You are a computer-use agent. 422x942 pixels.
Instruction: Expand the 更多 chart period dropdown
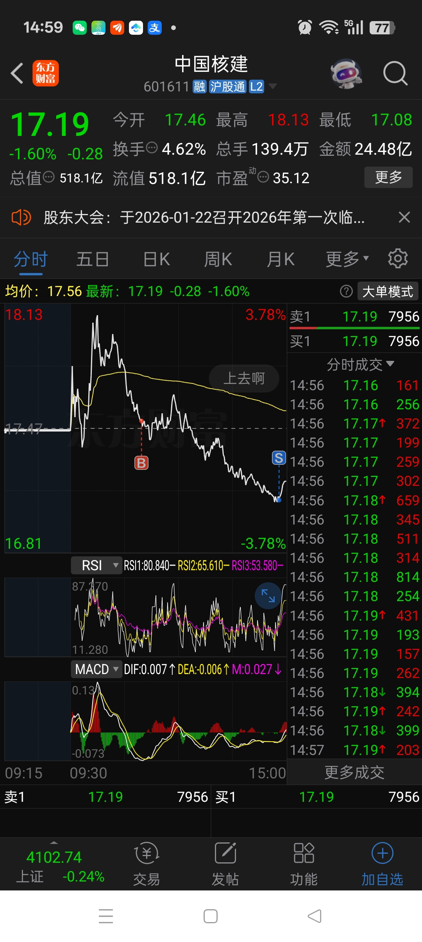tap(347, 259)
